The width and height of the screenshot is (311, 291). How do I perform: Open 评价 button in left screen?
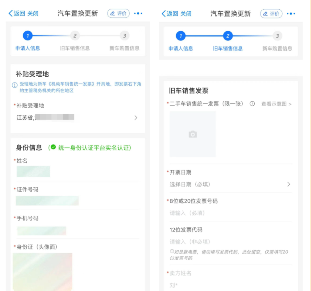[x=119, y=14]
